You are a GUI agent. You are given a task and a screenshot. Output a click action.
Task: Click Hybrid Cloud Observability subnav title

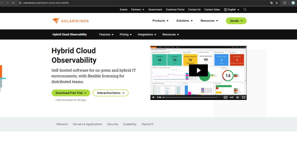pos(70,34)
